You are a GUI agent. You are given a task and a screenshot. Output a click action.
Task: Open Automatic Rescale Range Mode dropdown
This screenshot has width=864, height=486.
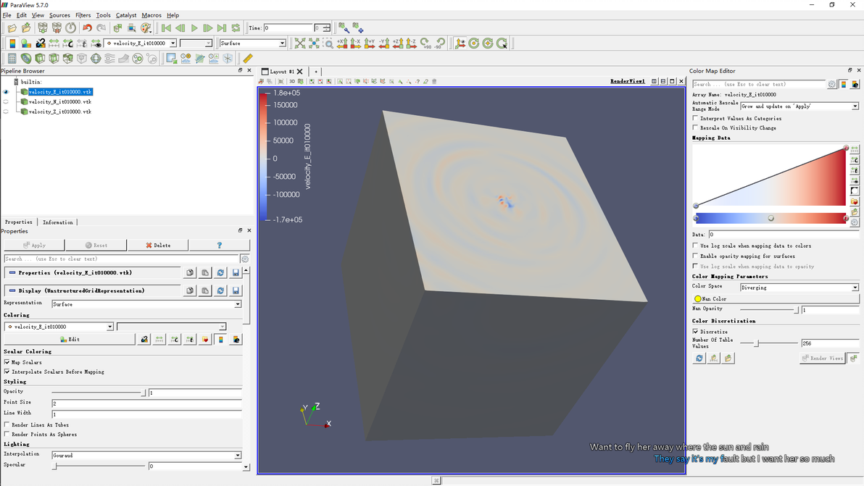[x=799, y=106]
